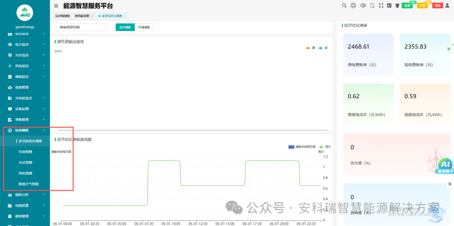Refresh the page with the sync icon
The height and width of the screenshot is (226, 454).
372,5
